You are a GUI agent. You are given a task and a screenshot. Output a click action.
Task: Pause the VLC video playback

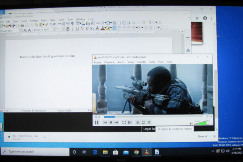click(x=96, y=123)
